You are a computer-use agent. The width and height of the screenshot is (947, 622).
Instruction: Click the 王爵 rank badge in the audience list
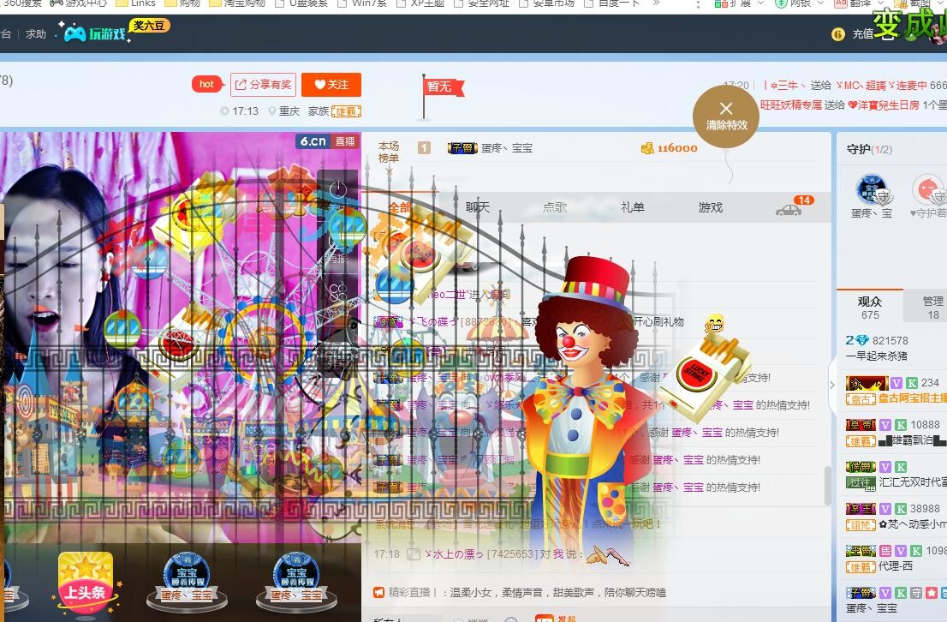(861, 551)
